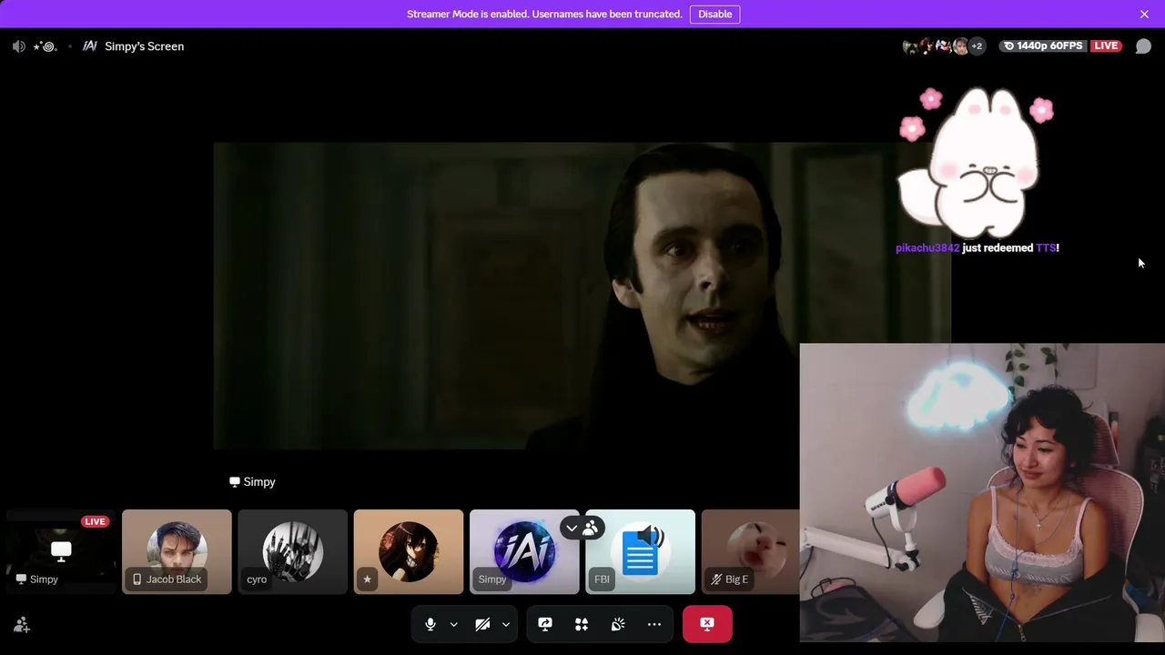
Task: Select the FBI participant tile
Action: [x=640, y=551]
